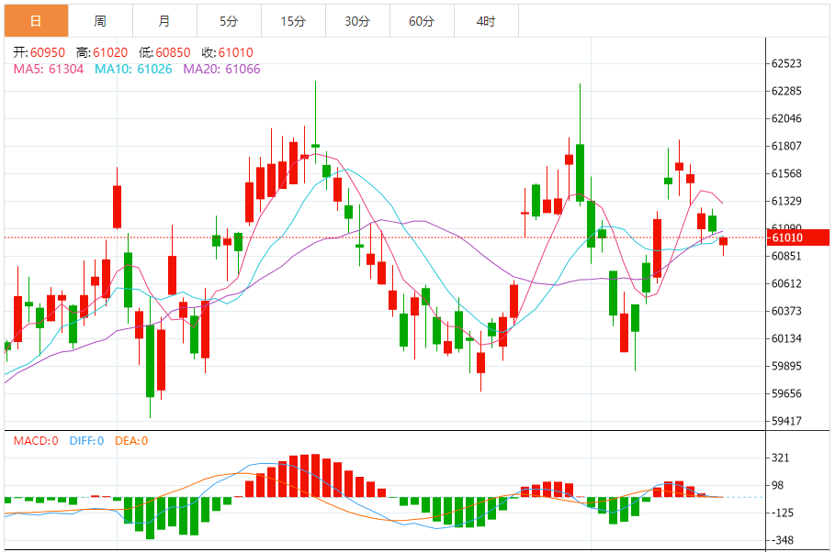The width and height of the screenshot is (835, 552).
Task: Open the 4时 interval tab
Action: coord(486,21)
